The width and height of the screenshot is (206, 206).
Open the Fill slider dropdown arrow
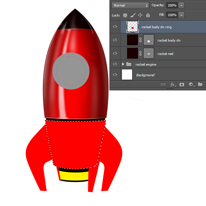pos(181,15)
